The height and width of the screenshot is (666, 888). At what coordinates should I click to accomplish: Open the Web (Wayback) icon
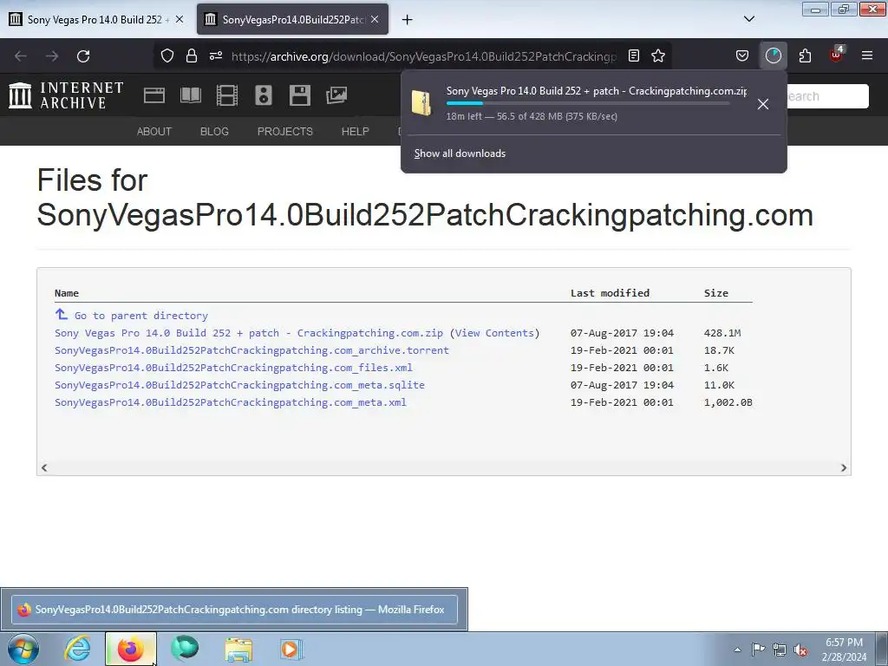(154, 95)
